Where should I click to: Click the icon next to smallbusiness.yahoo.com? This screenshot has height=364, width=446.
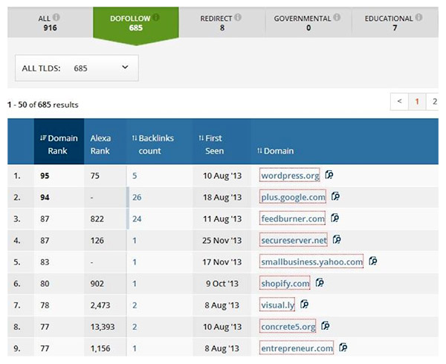tap(372, 261)
